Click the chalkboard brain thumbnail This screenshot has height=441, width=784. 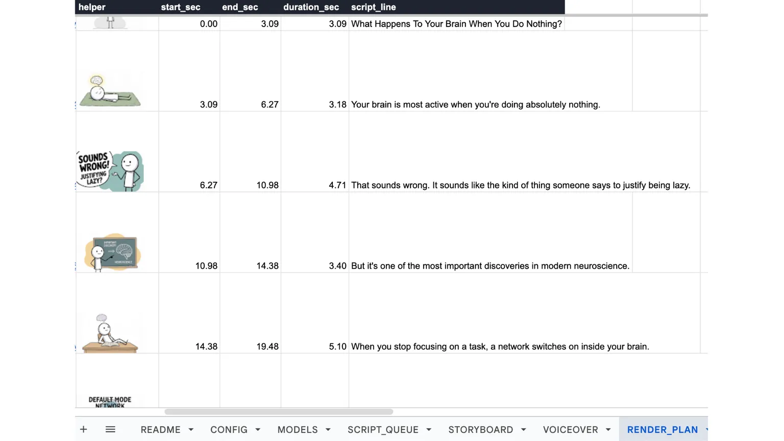112,252
